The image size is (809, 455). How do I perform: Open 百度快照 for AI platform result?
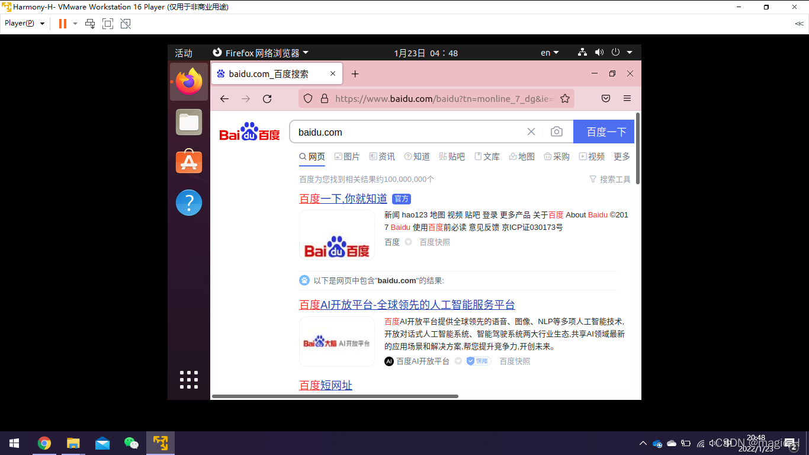(515, 361)
